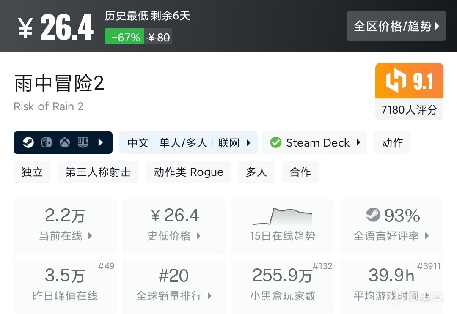
Task: Click the Steam icon beside 93% rating
Action: 373,216
